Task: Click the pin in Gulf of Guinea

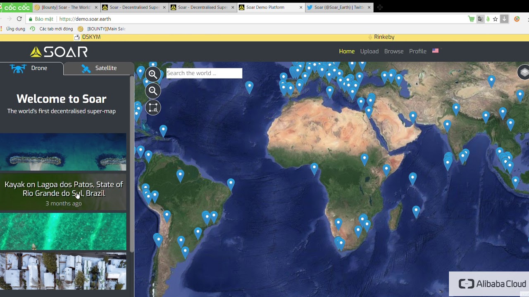Action: point(314,169)
